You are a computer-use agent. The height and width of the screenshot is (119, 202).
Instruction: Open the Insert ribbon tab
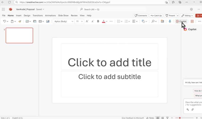tap(19, 16)
